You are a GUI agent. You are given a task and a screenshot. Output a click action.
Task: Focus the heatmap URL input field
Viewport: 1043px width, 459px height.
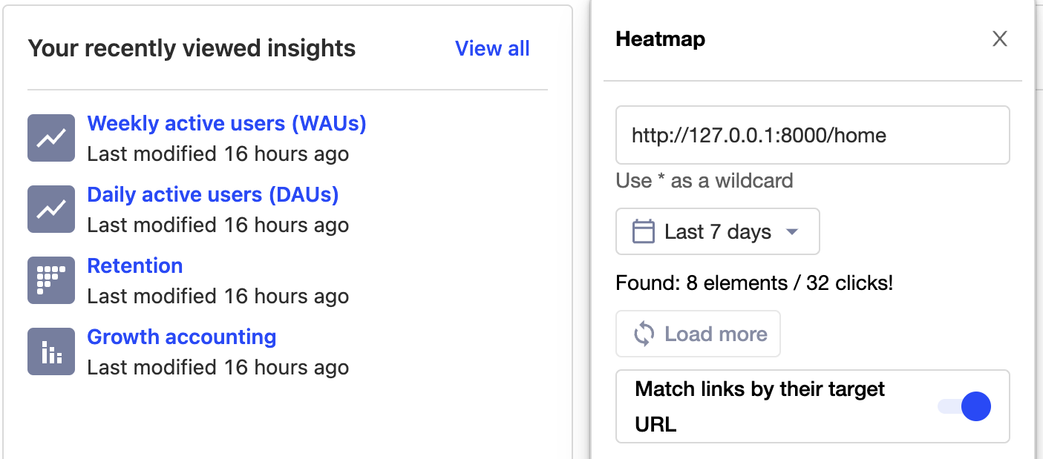tap(812, 136)
